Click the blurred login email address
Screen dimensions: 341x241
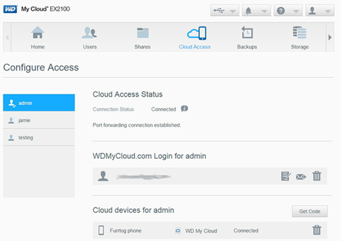tap(144, 177)
